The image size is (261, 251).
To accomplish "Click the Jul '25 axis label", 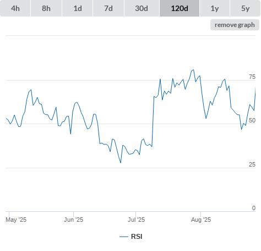I will (136, 220).
